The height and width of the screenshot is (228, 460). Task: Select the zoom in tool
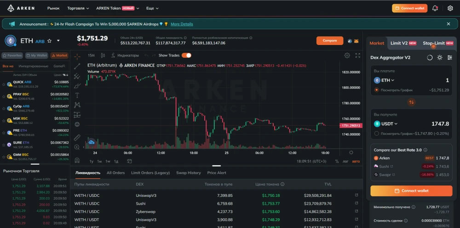click(77, 147)
